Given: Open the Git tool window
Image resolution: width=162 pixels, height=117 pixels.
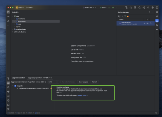Looking at the screenshot, I should click(x=8, y=109).
